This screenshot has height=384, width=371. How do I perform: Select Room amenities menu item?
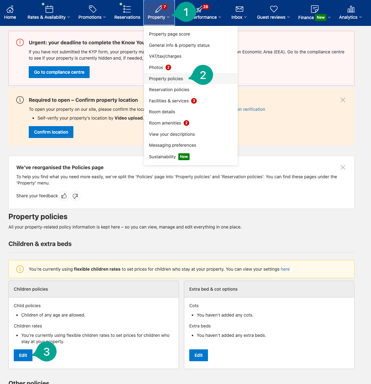click(x=191, y=123)
